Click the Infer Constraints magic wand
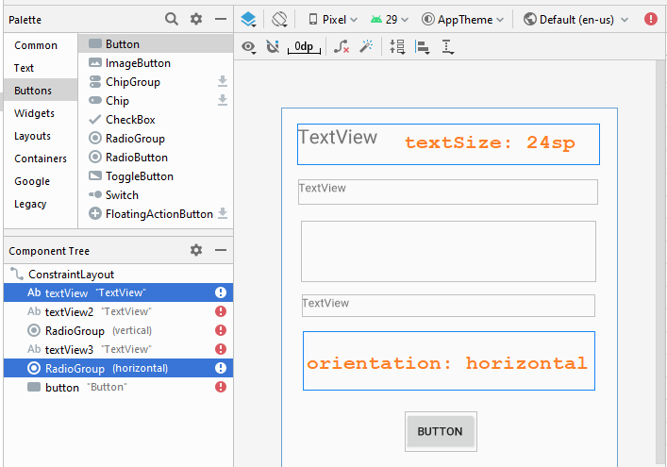Viewport: 667px width, 467px height. pos(366,46)
